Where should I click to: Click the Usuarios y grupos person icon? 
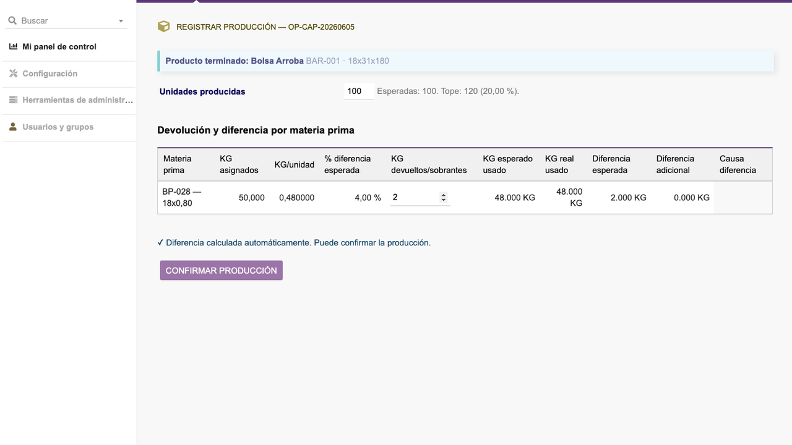pyautogui.click(x=13, y=127)
